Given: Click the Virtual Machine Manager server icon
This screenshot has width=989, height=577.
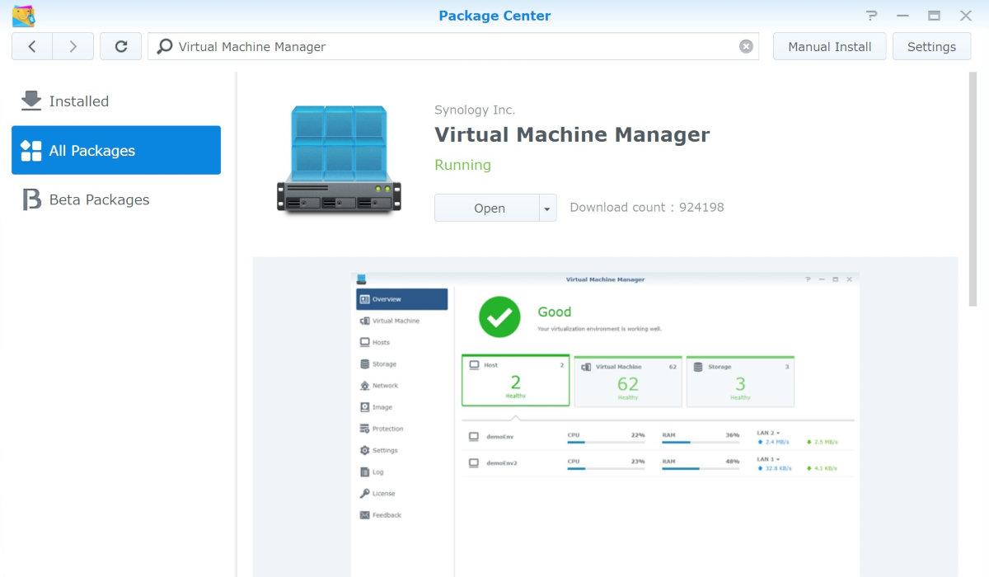Looking at the screenshot, I should [x=339, y=160].
